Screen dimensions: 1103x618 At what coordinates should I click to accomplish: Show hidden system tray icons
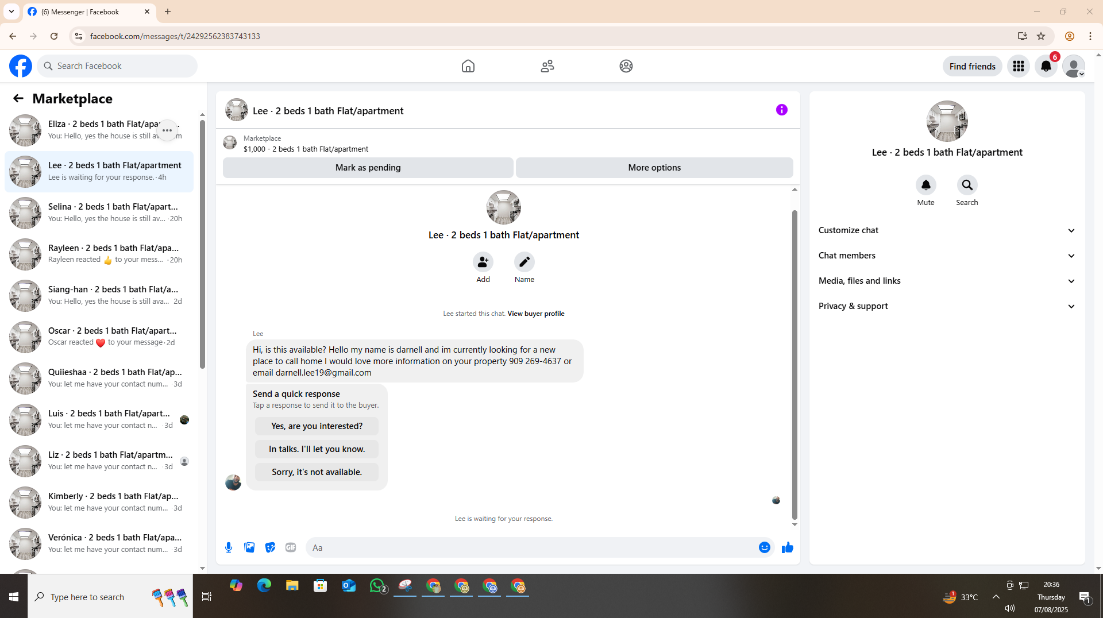click(996, 597)
